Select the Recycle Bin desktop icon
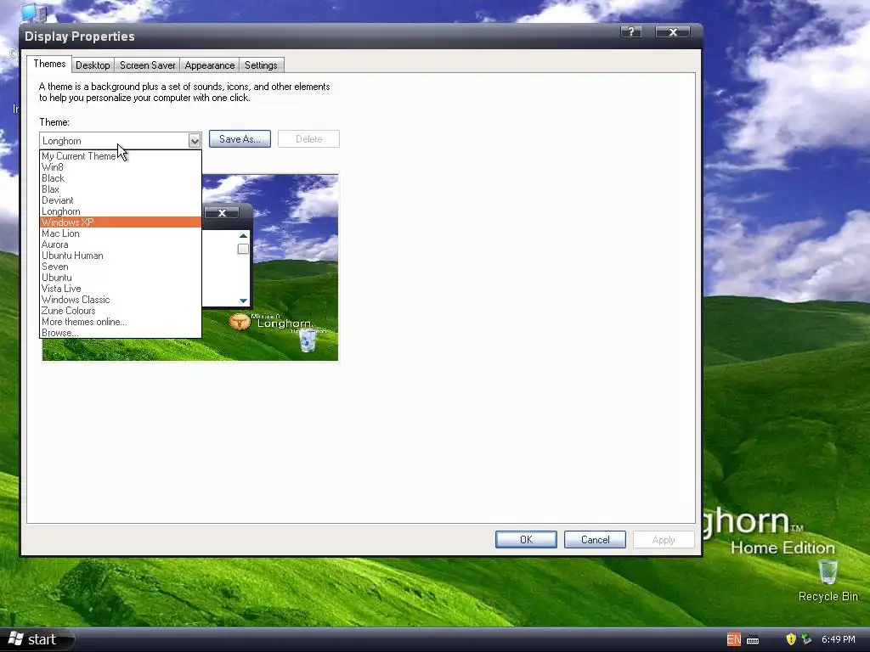The image size is (870, 652). pyautogui.click(x=828, y=581)
